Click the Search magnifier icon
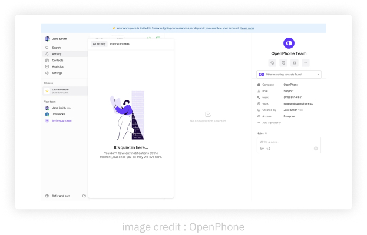Viewport: 367px width, 235px height. [47, 48]
